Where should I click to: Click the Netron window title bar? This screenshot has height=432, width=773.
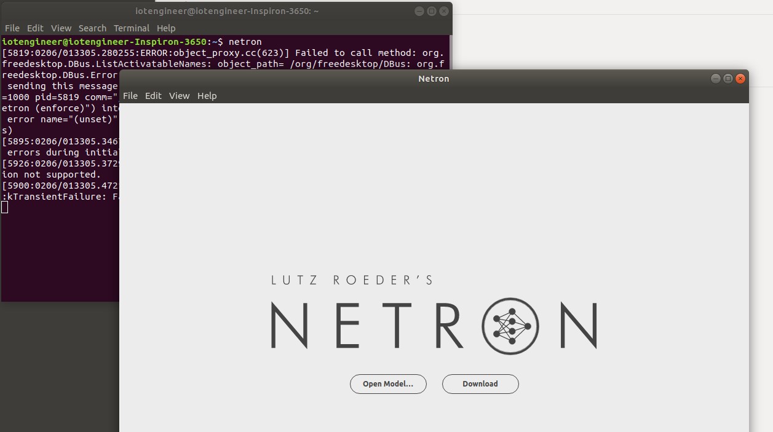(x=434, y=79)
